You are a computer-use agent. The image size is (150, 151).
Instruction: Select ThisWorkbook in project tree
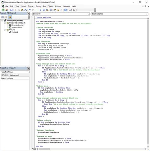(17, 27)
